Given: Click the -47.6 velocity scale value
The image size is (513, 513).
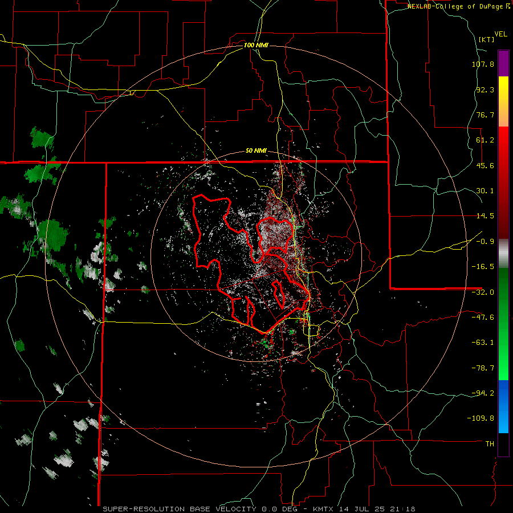Looking at the screenshot, I should point(483,317).
